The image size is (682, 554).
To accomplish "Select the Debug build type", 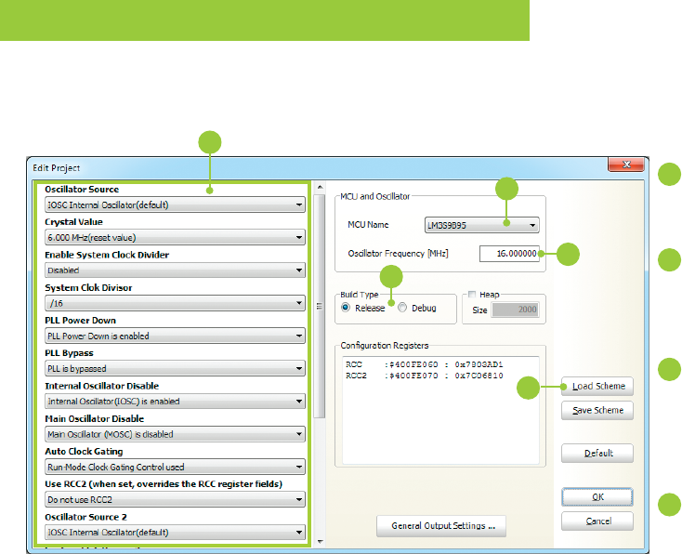I will click(x=402, y=308).
